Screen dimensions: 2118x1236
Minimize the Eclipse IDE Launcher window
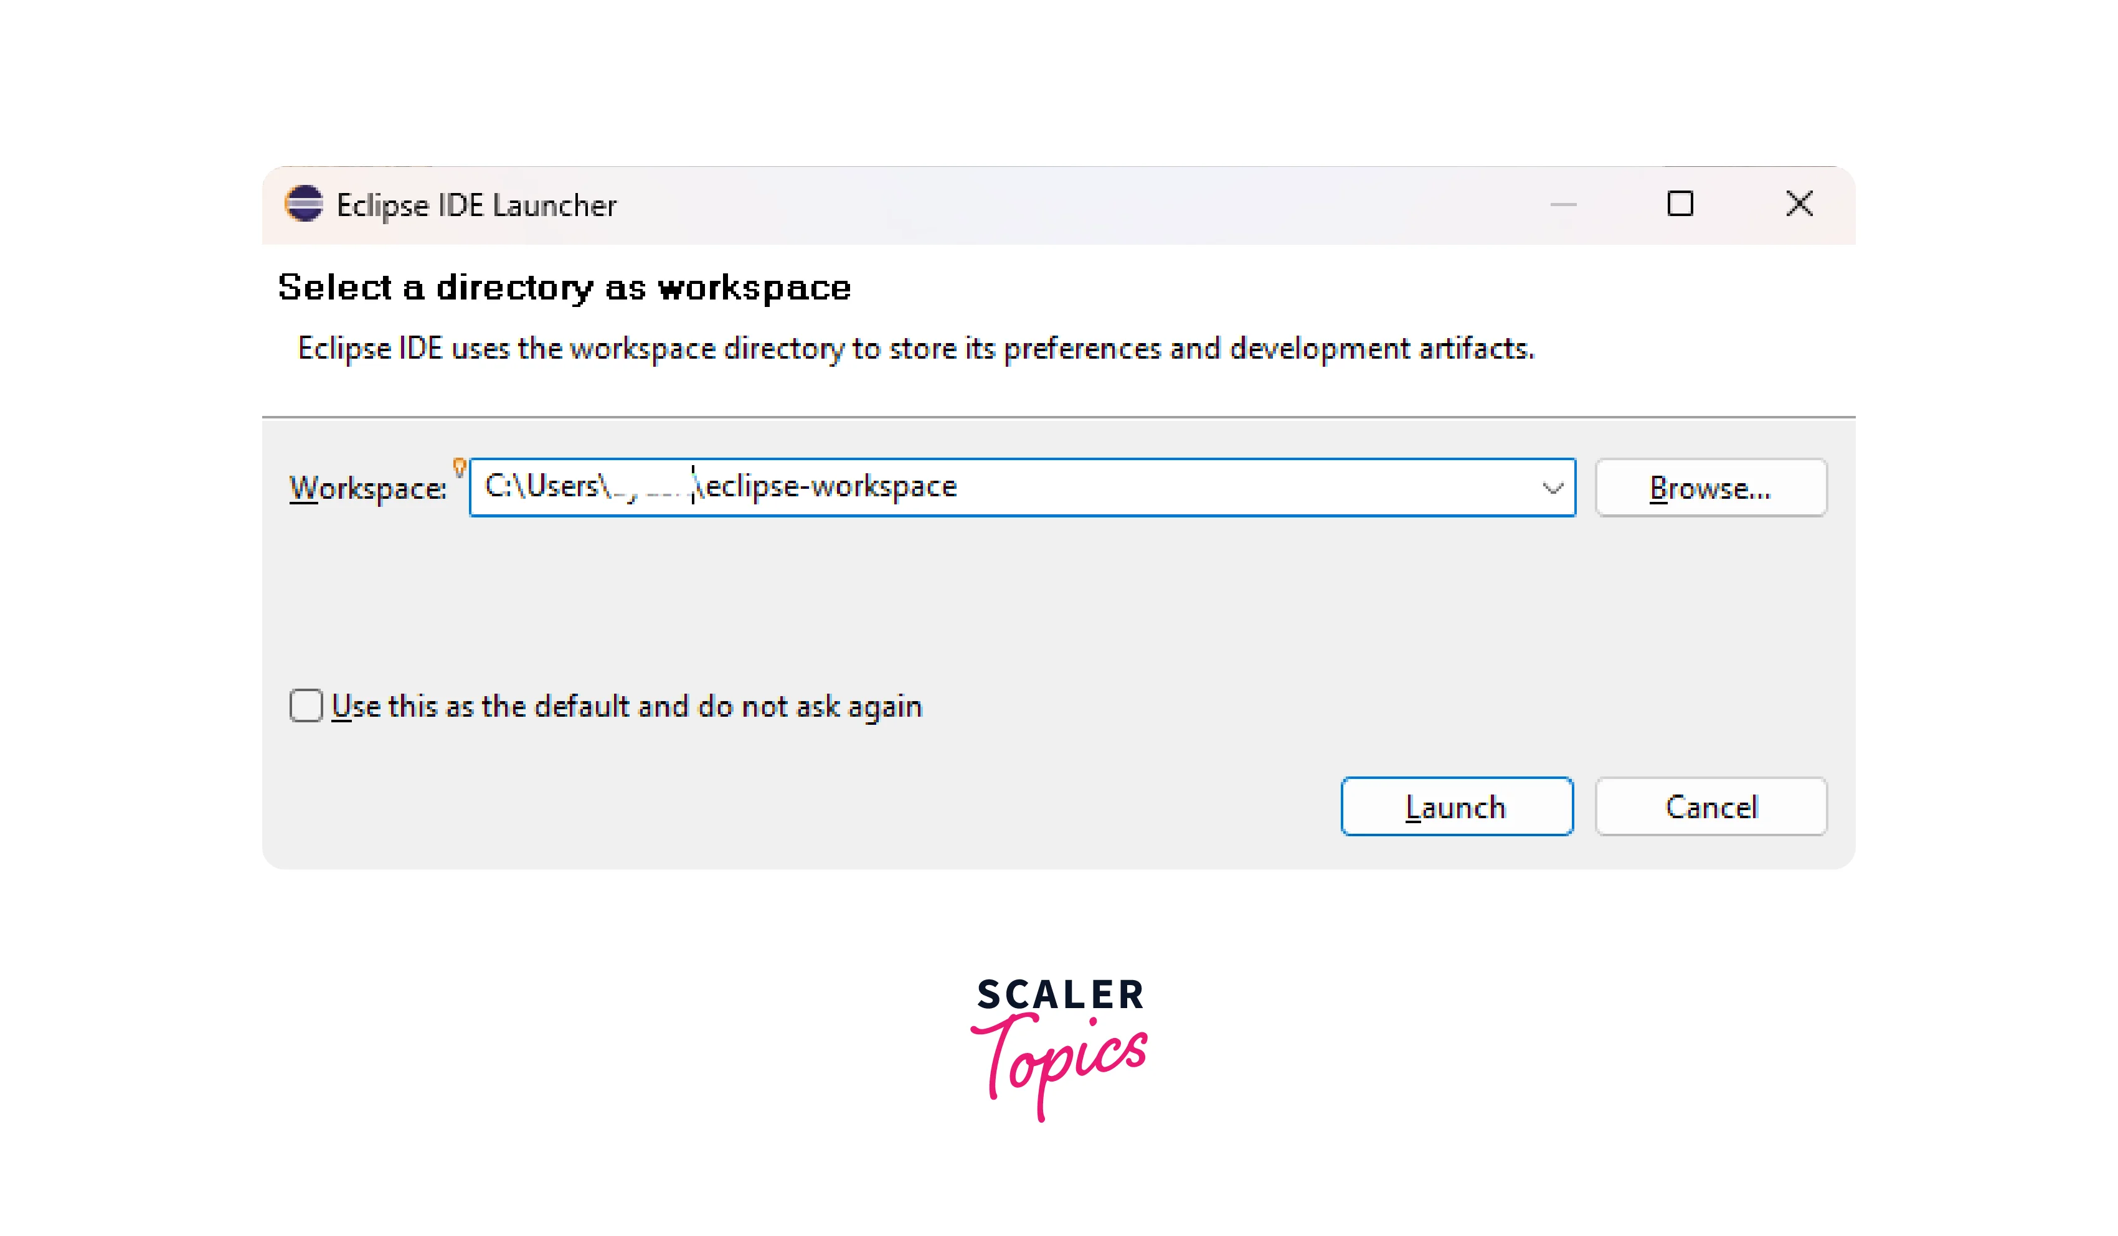click(1562, 204)
